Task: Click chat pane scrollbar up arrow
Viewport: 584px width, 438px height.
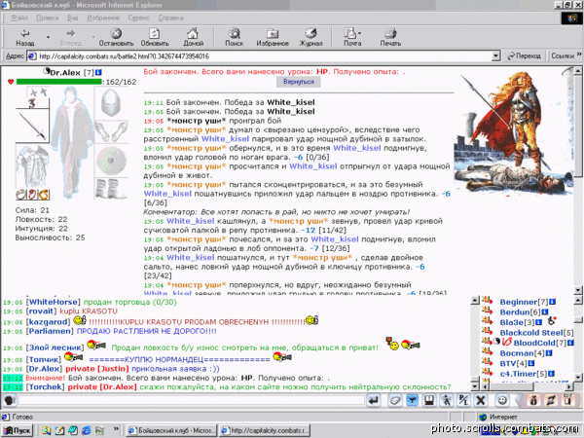Action: pyautogui.click(x=475, y=300)
